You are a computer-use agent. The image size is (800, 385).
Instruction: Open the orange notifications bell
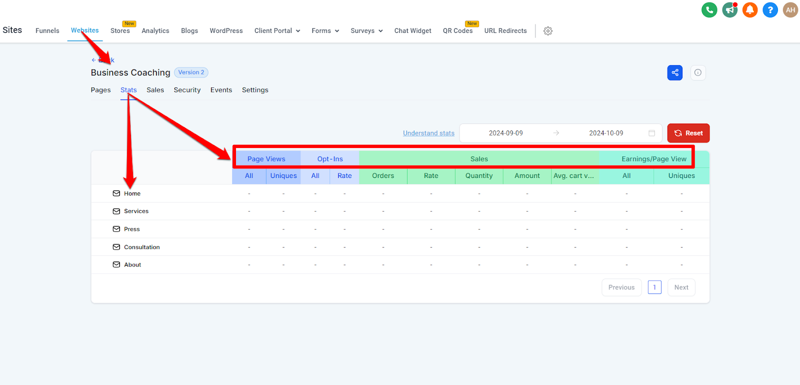[749, 10]
